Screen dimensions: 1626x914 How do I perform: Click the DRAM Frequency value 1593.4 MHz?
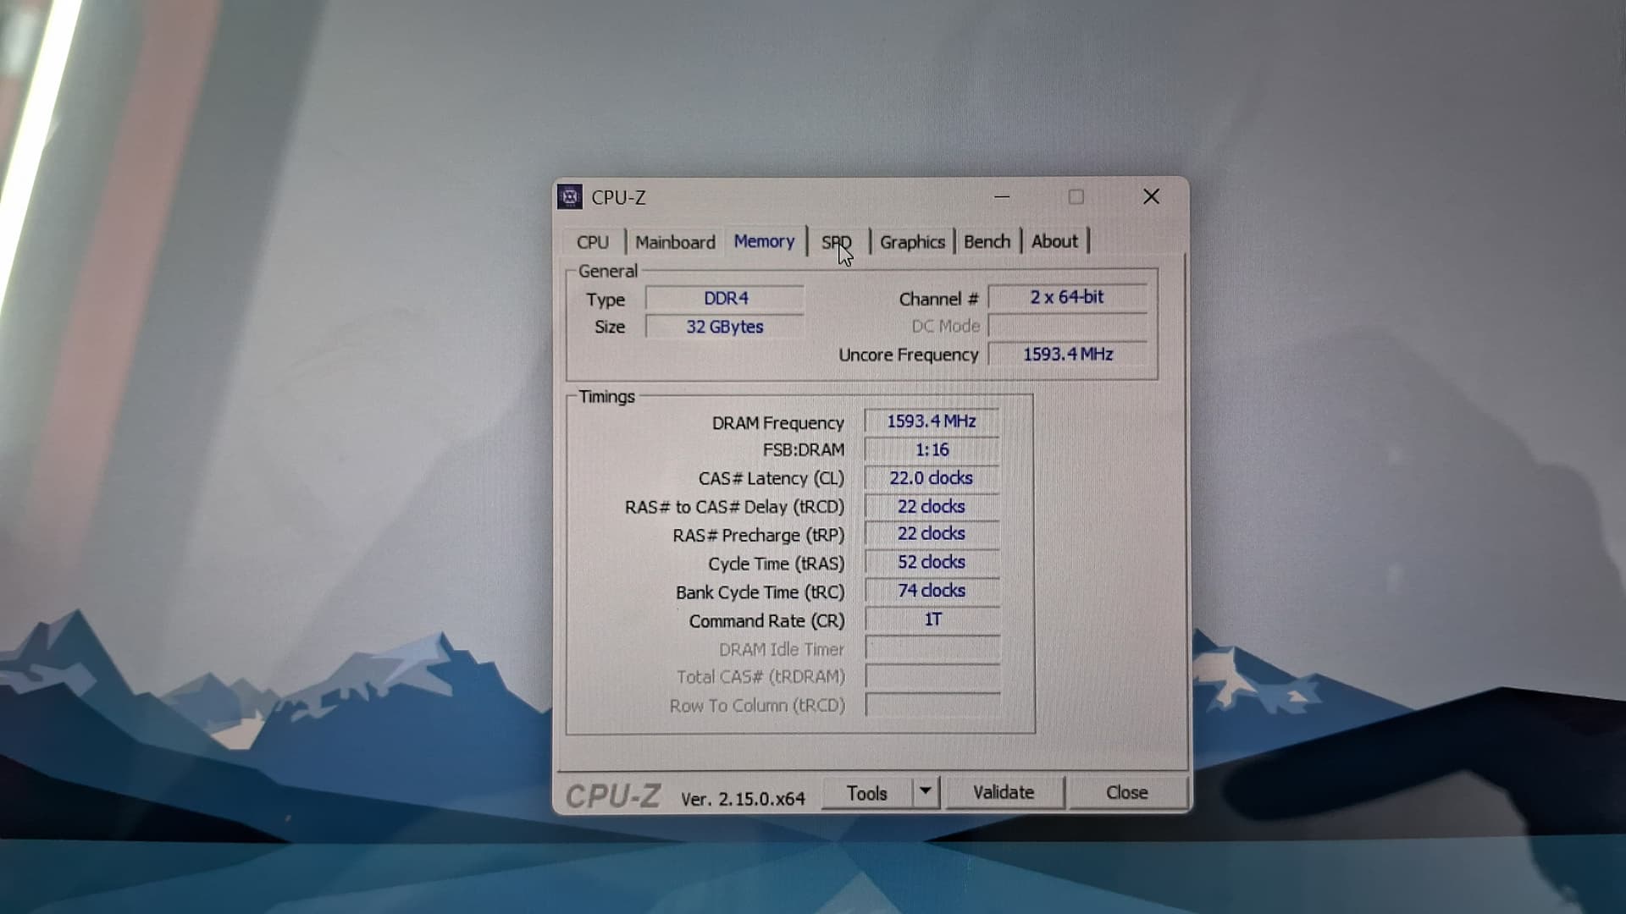pos(932,421)
